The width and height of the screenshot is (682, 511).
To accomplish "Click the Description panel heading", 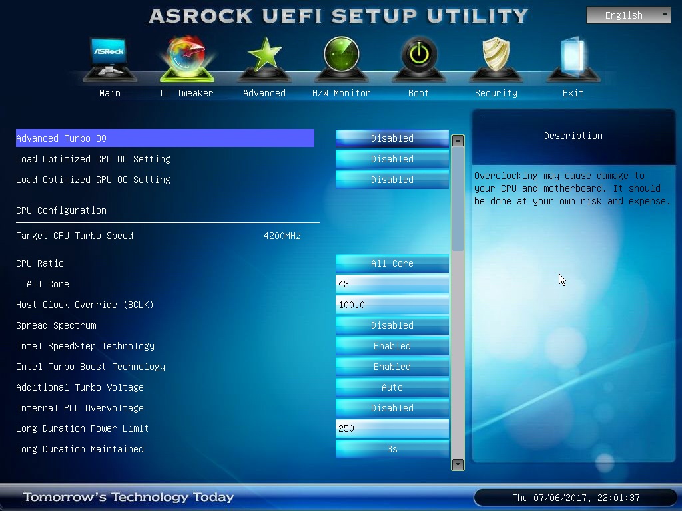I will pyautogui.click(x=573, y=136).
